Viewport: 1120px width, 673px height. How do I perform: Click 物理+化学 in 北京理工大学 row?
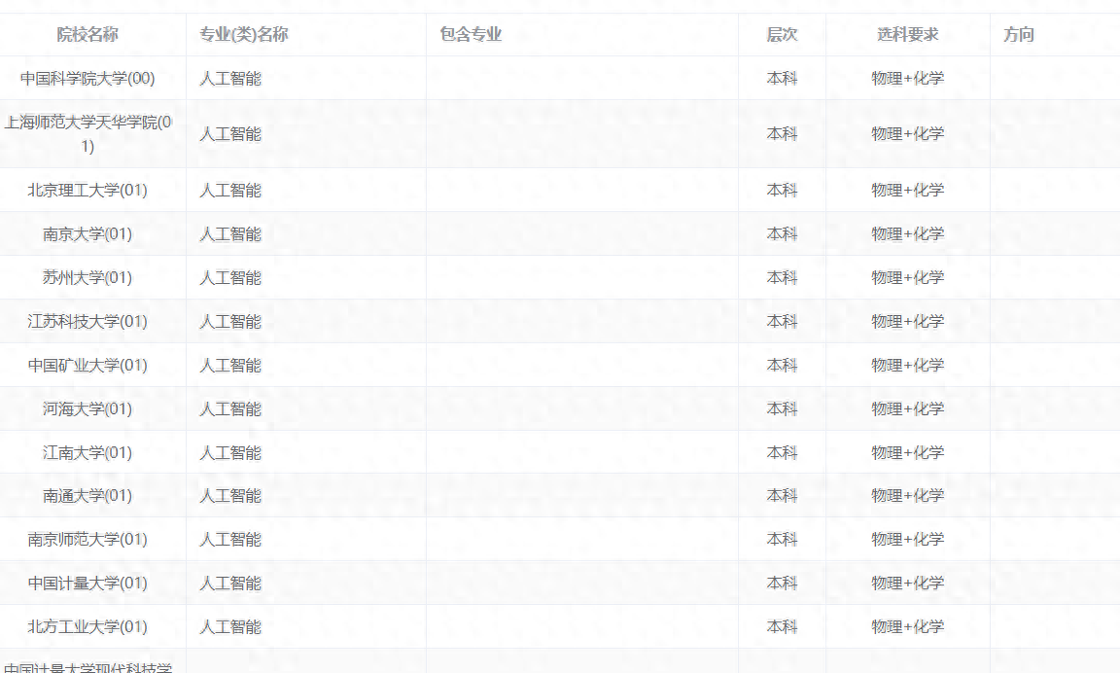(x=907, y=191)
